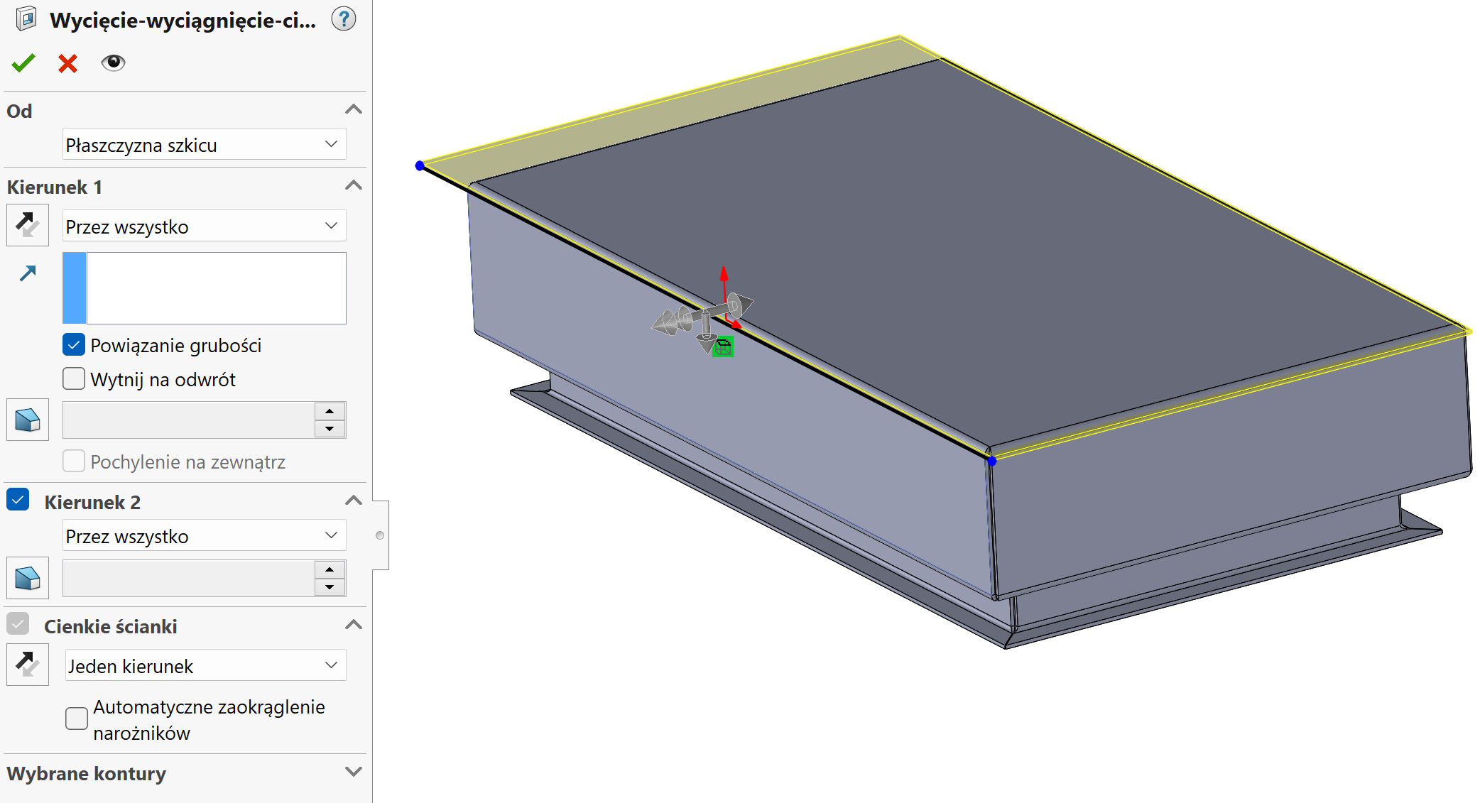This screenshot has height=803, width=1480.
Task: Disable the Kierunek 2 checkbox
Action: 18,500
